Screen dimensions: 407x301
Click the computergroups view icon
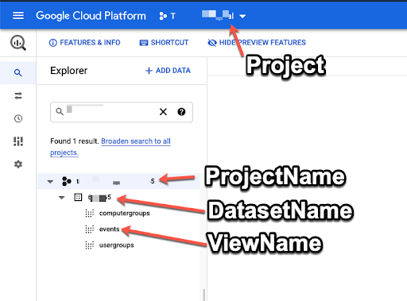(90, 214)
